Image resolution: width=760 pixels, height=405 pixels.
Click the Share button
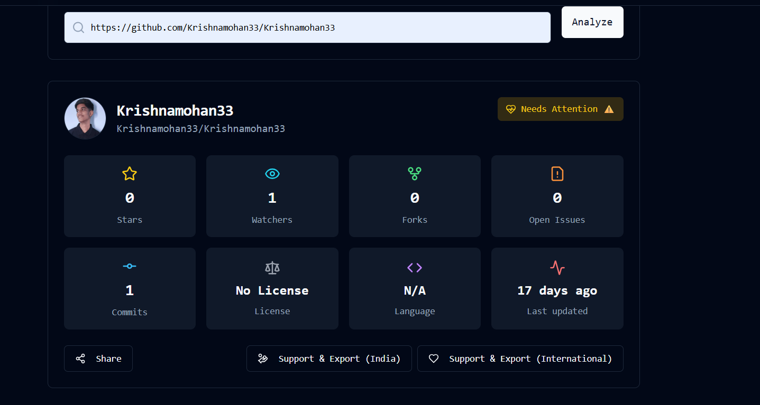(x=98, y=359)
